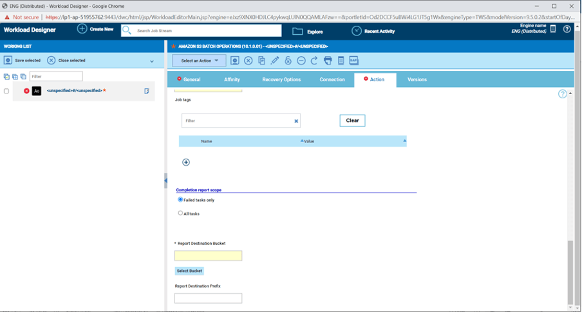Add a job tag with the plus icon
This screenshot has height=312, width=582.
coord(186,162)
